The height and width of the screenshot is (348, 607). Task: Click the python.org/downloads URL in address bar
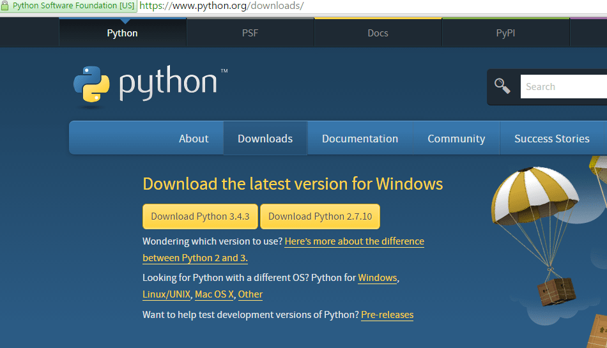click(222, 6)
